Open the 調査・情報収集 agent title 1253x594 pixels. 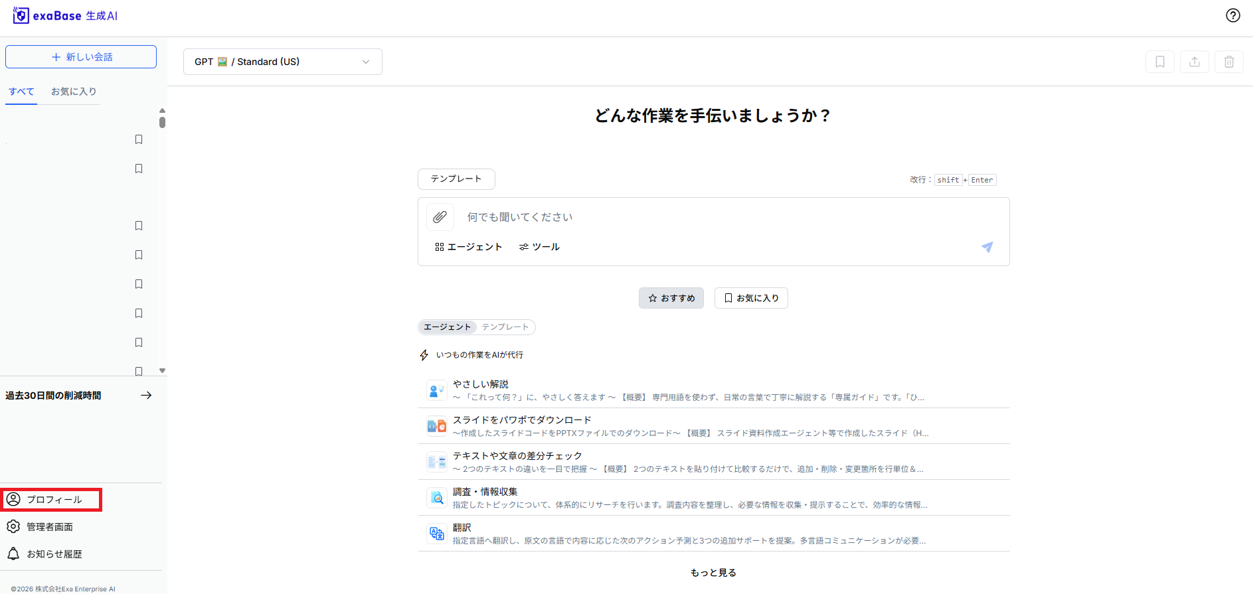coord(485,492)
